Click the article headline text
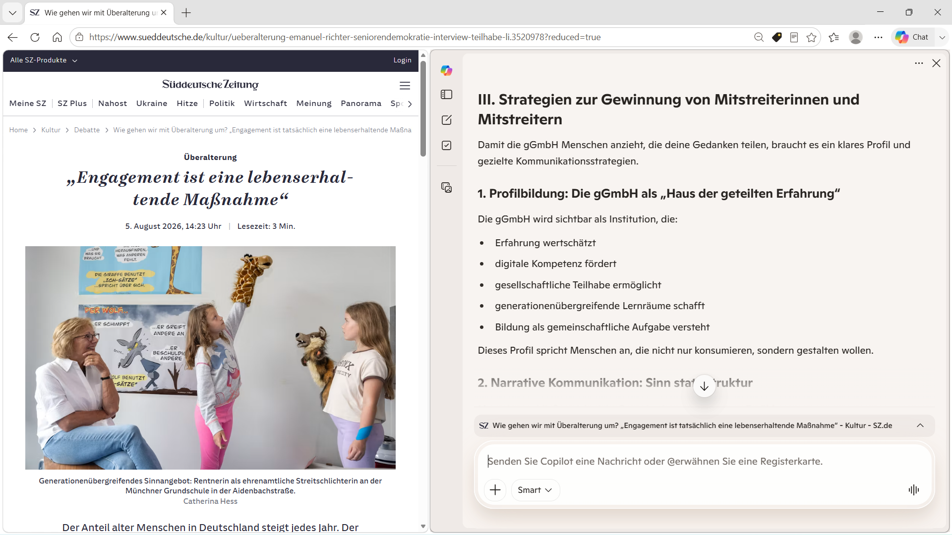Image resolution: width=952 pixels, height=535 pixels. (x=210, y=188)
